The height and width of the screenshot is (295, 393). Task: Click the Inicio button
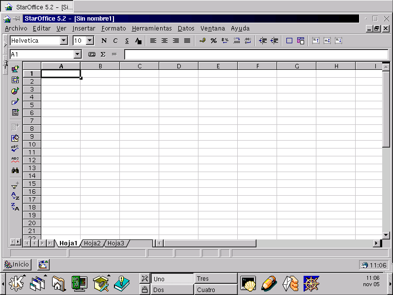(17, 265)
